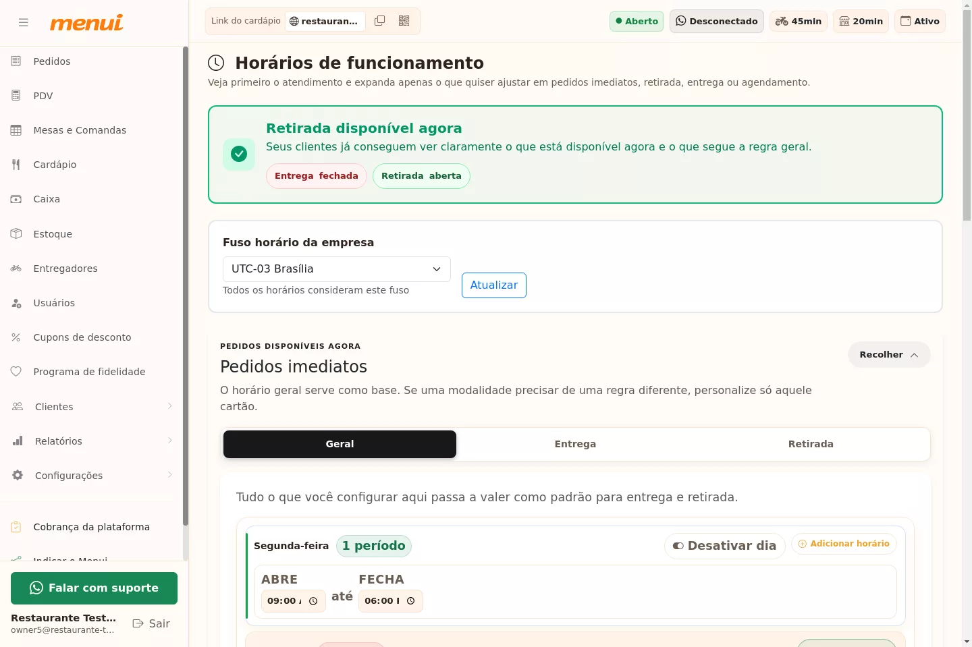Screen dimensions: 972x647
Task: Toggle the hamburger menu icon
Action: pyautogui.click(x=24, y=22)
